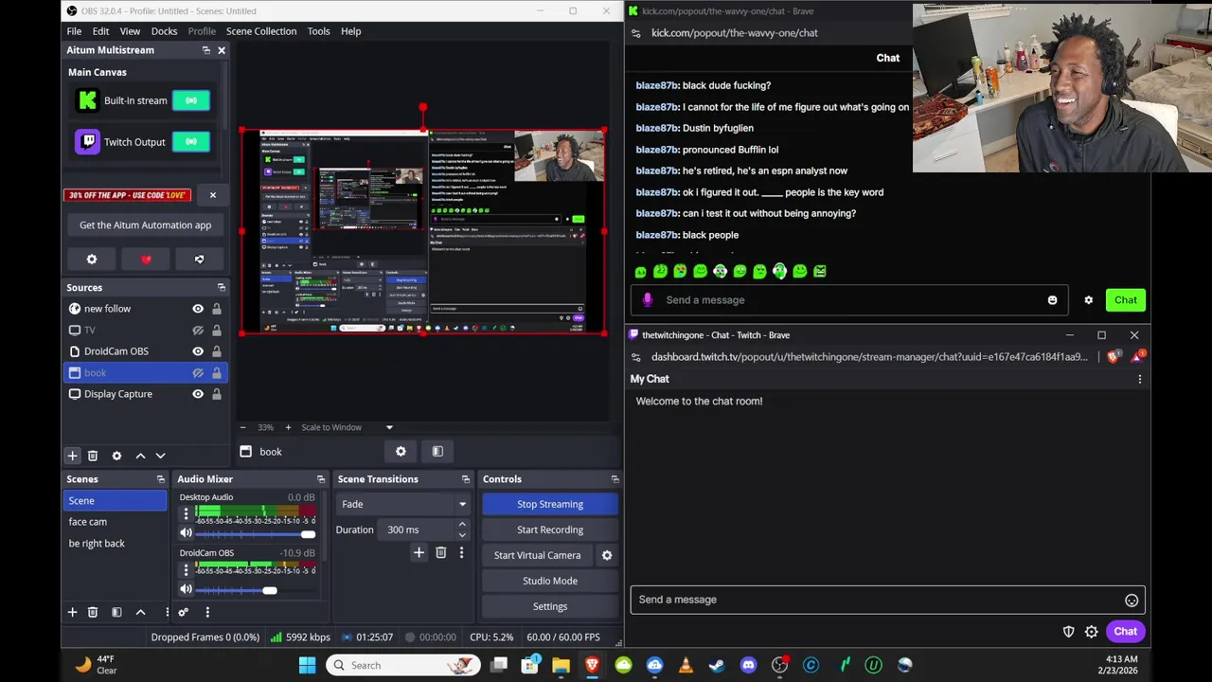This screenshot has width=1212, height=682.
Task: Mute DroidCam OBS audio
Action: tap(186, 589)
